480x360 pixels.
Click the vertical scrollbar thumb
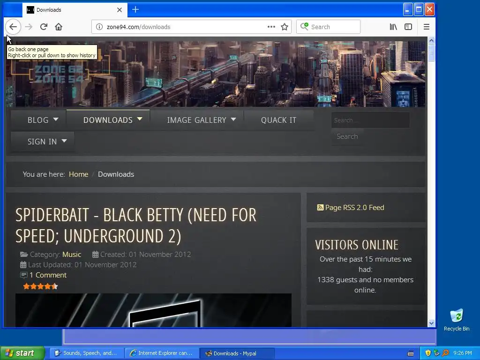[x=432, y=52]
